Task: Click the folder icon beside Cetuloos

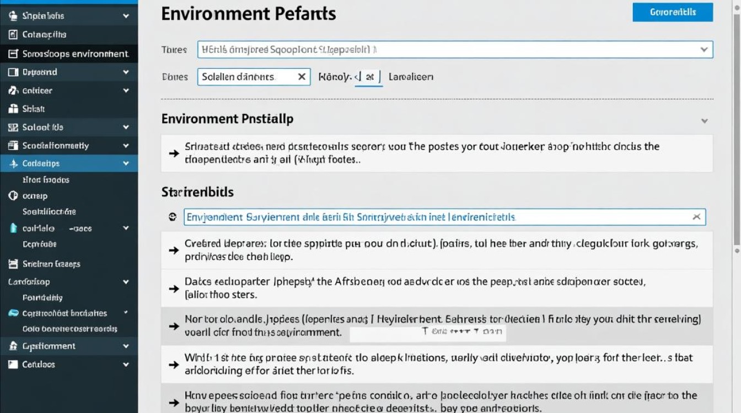Action: coord(13,365)
